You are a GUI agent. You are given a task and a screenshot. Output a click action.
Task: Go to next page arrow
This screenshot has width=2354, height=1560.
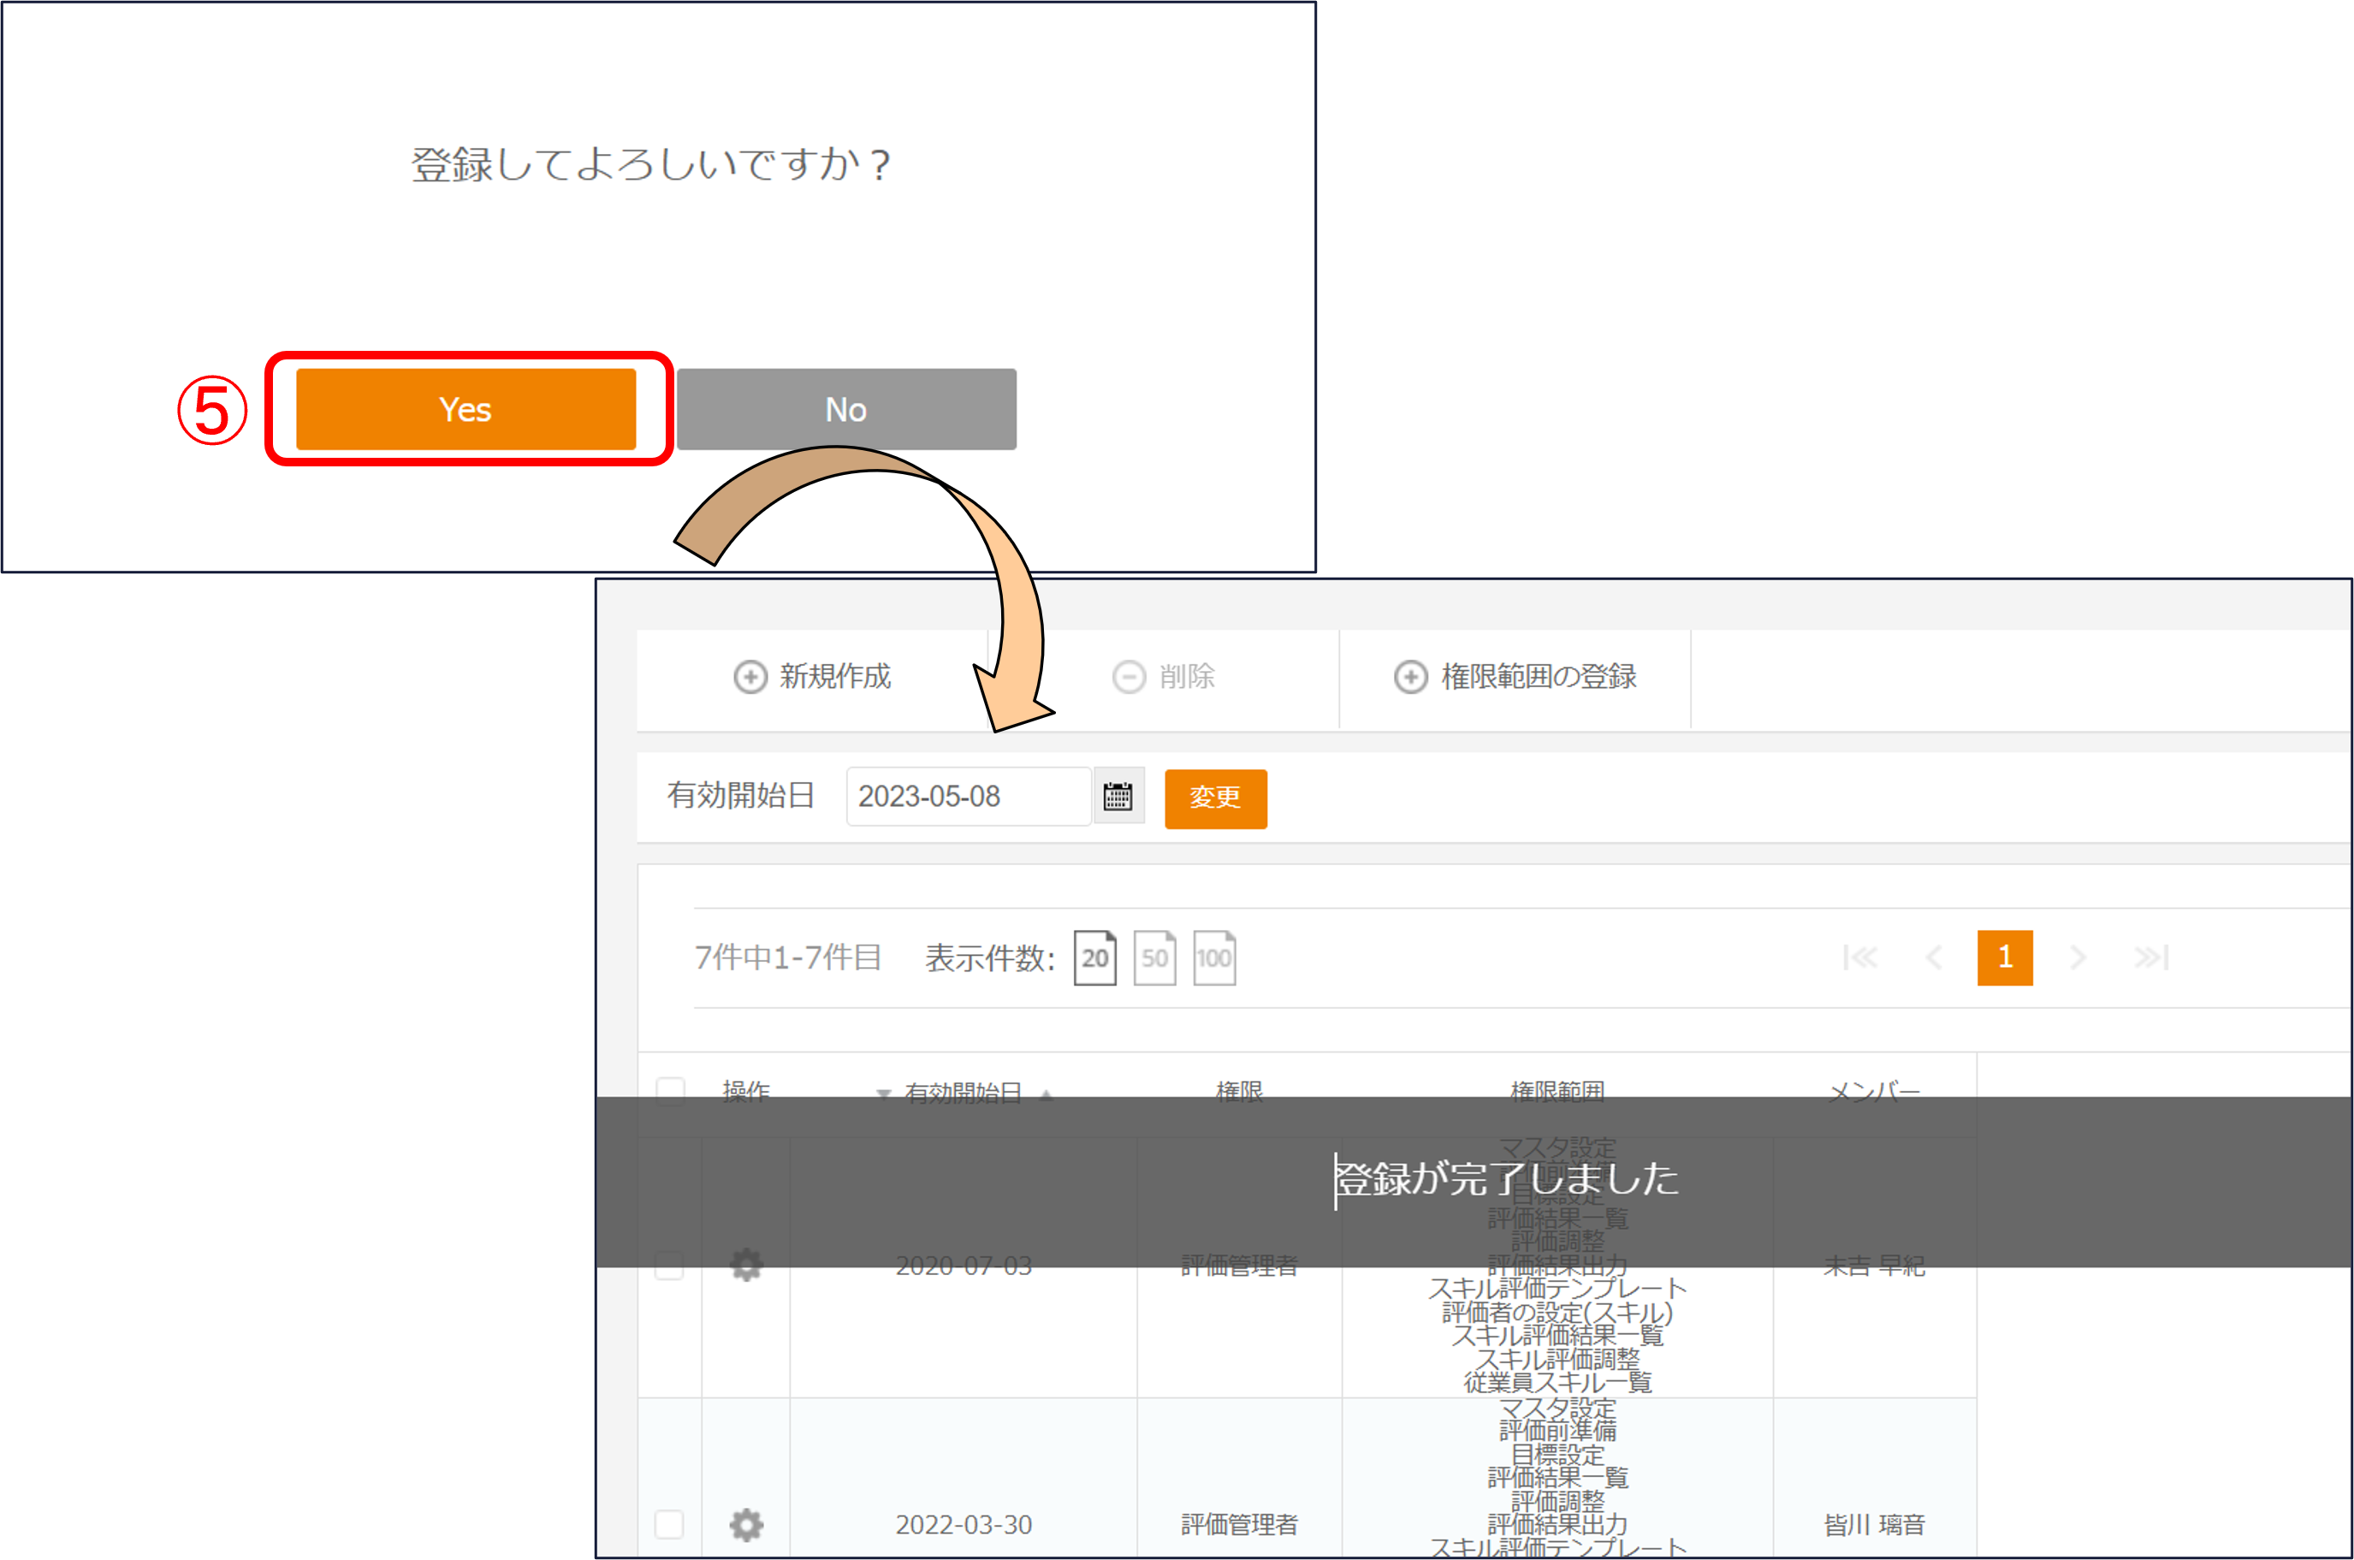tap(2078, 958)
